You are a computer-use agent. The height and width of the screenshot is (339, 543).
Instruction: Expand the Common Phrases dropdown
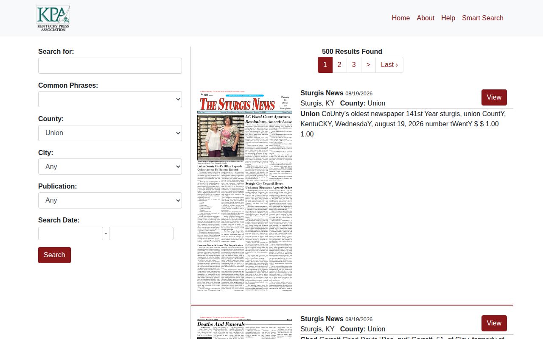(110, 99)
